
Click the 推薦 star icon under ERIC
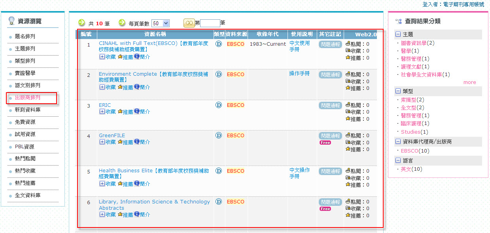pos(120,112)
